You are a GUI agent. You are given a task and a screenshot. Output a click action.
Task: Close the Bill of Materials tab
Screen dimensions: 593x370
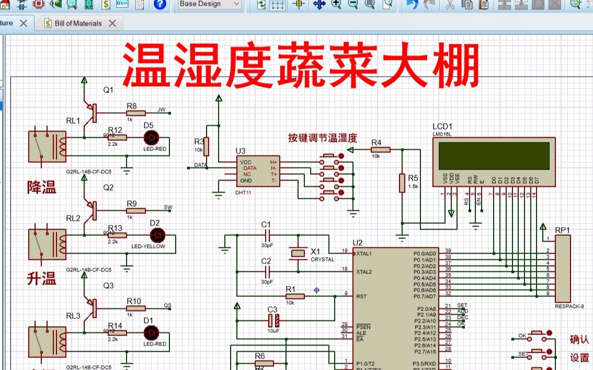click(112, 23)
